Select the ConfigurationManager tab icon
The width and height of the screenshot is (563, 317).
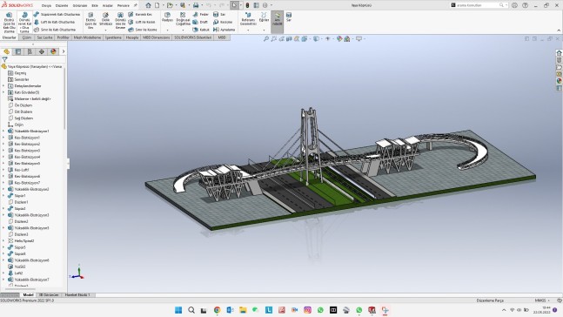pyautogui.click(x=30, y=51)
